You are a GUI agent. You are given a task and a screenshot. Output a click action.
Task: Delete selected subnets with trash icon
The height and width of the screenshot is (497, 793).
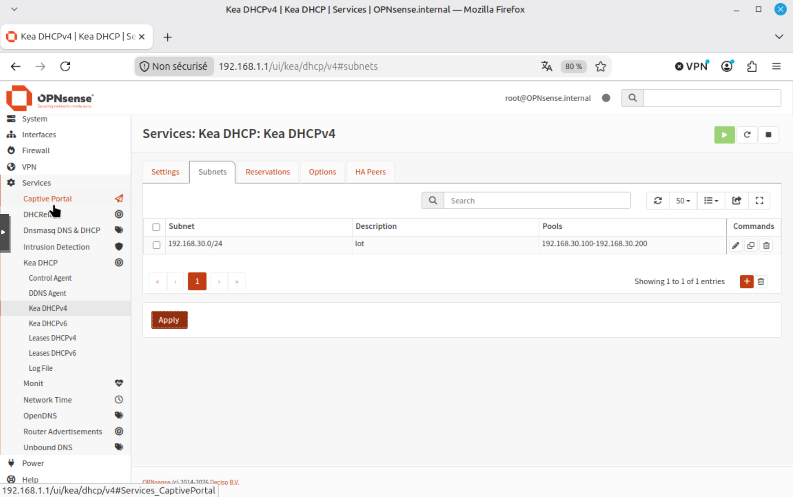tap(761, 281)
